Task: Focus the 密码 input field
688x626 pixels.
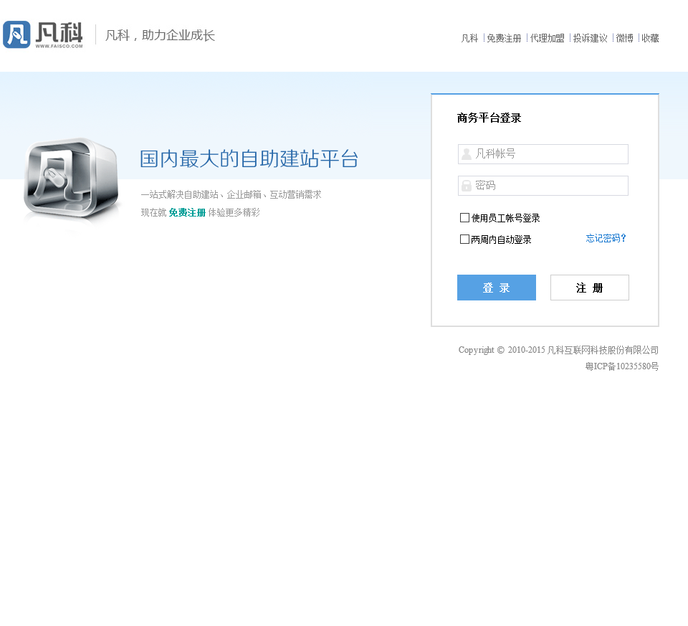Action: [543, 186]
